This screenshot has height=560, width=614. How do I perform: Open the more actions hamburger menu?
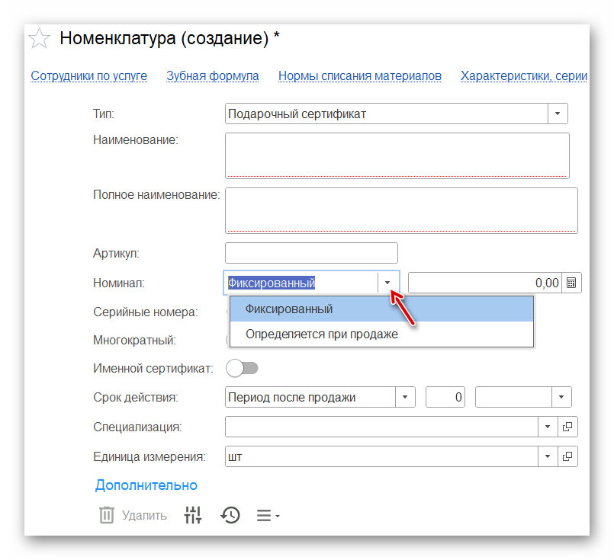268,515
